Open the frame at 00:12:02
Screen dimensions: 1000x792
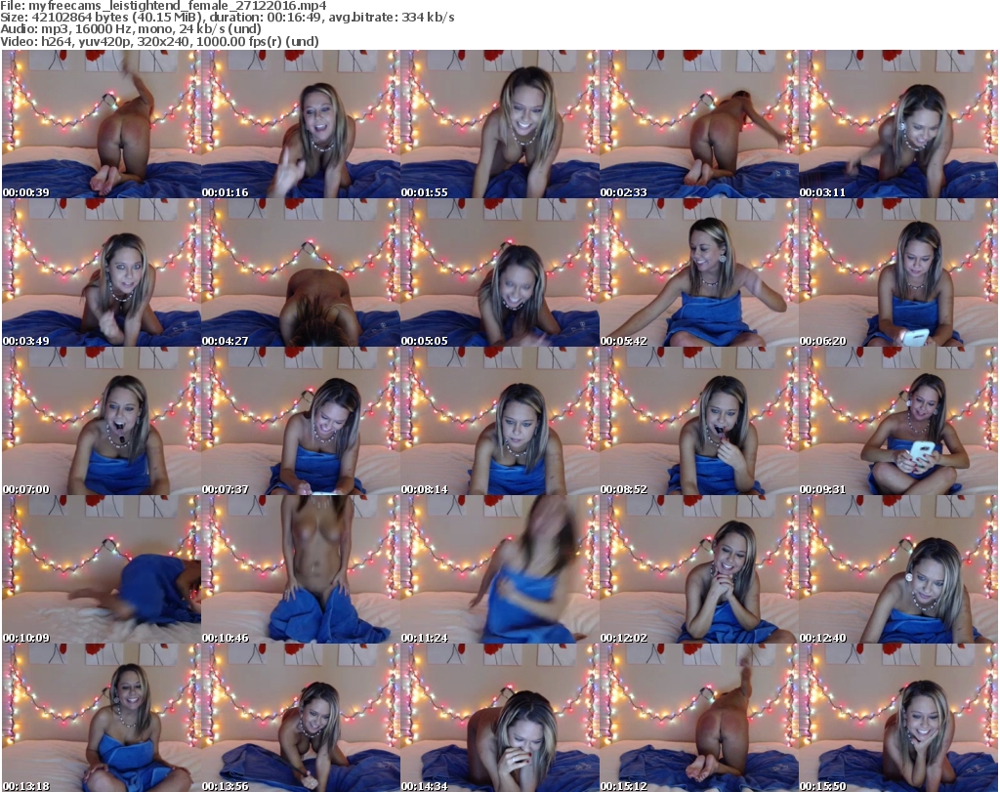tap(698, 569)
